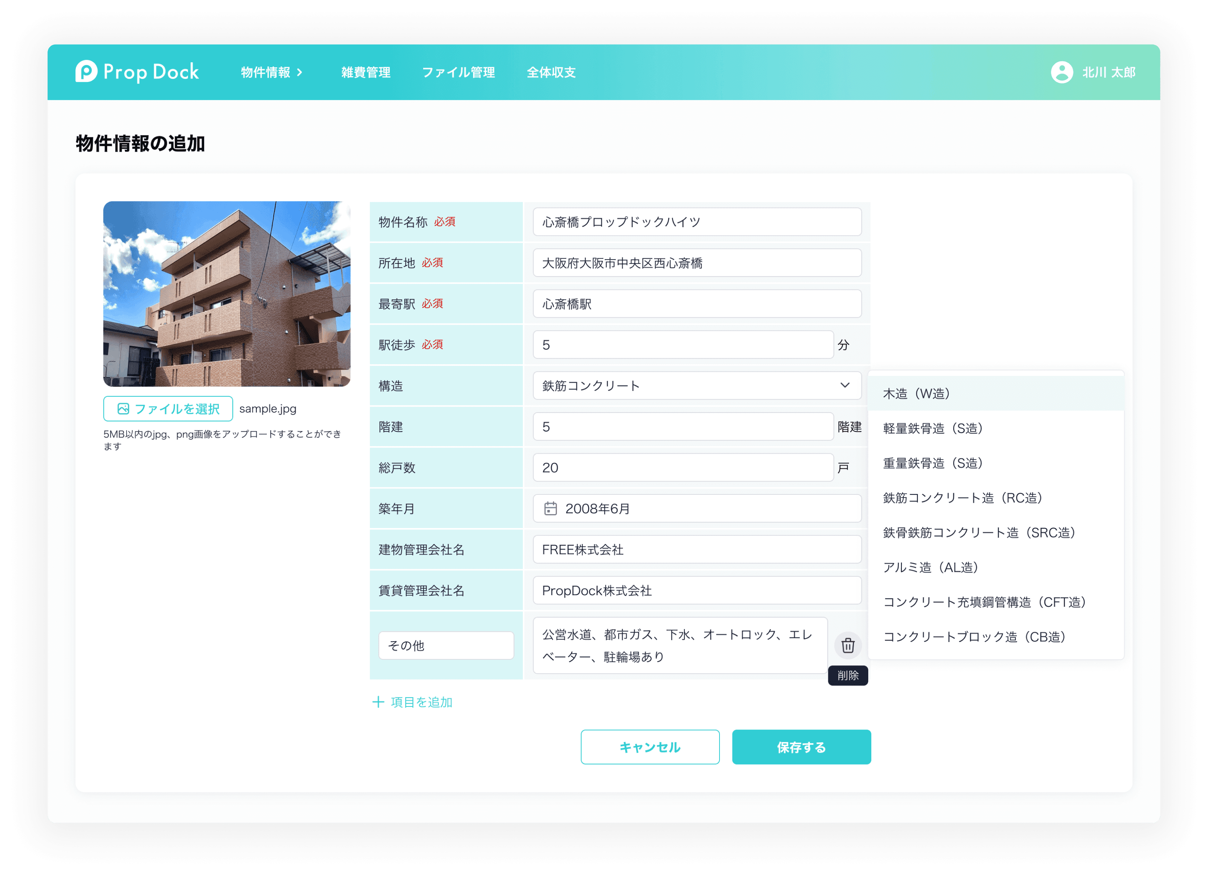Click 項目を追加 link
The height and width of the screenshot is (876, 1208).
[421, 702]
